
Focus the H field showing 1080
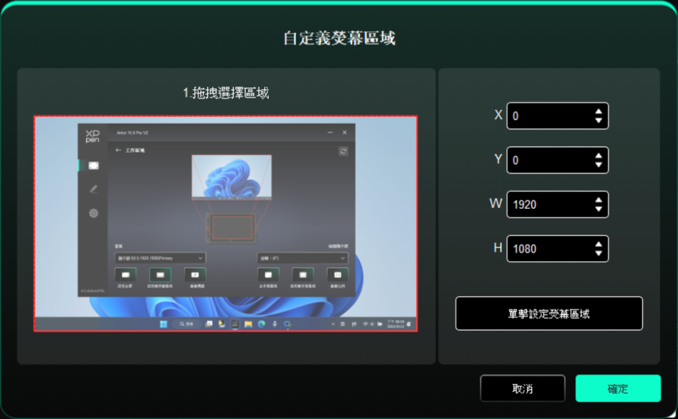(x=548, y=249)
